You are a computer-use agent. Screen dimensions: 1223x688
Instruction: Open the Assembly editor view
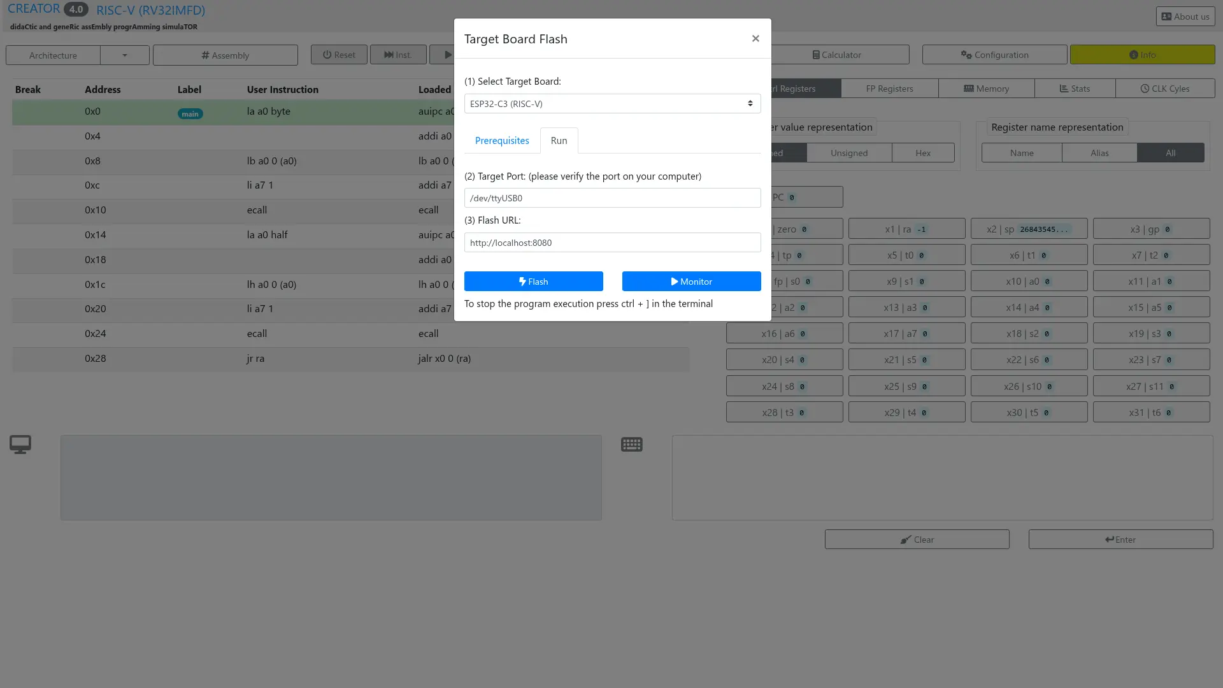pyautogui.click(x=225, y=55)
